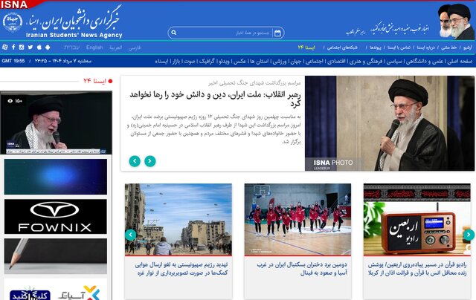The width and height of the screenshot is (476, 300).
Task: Open درباره ایسنا in the top bar
Action: (425, 48)
